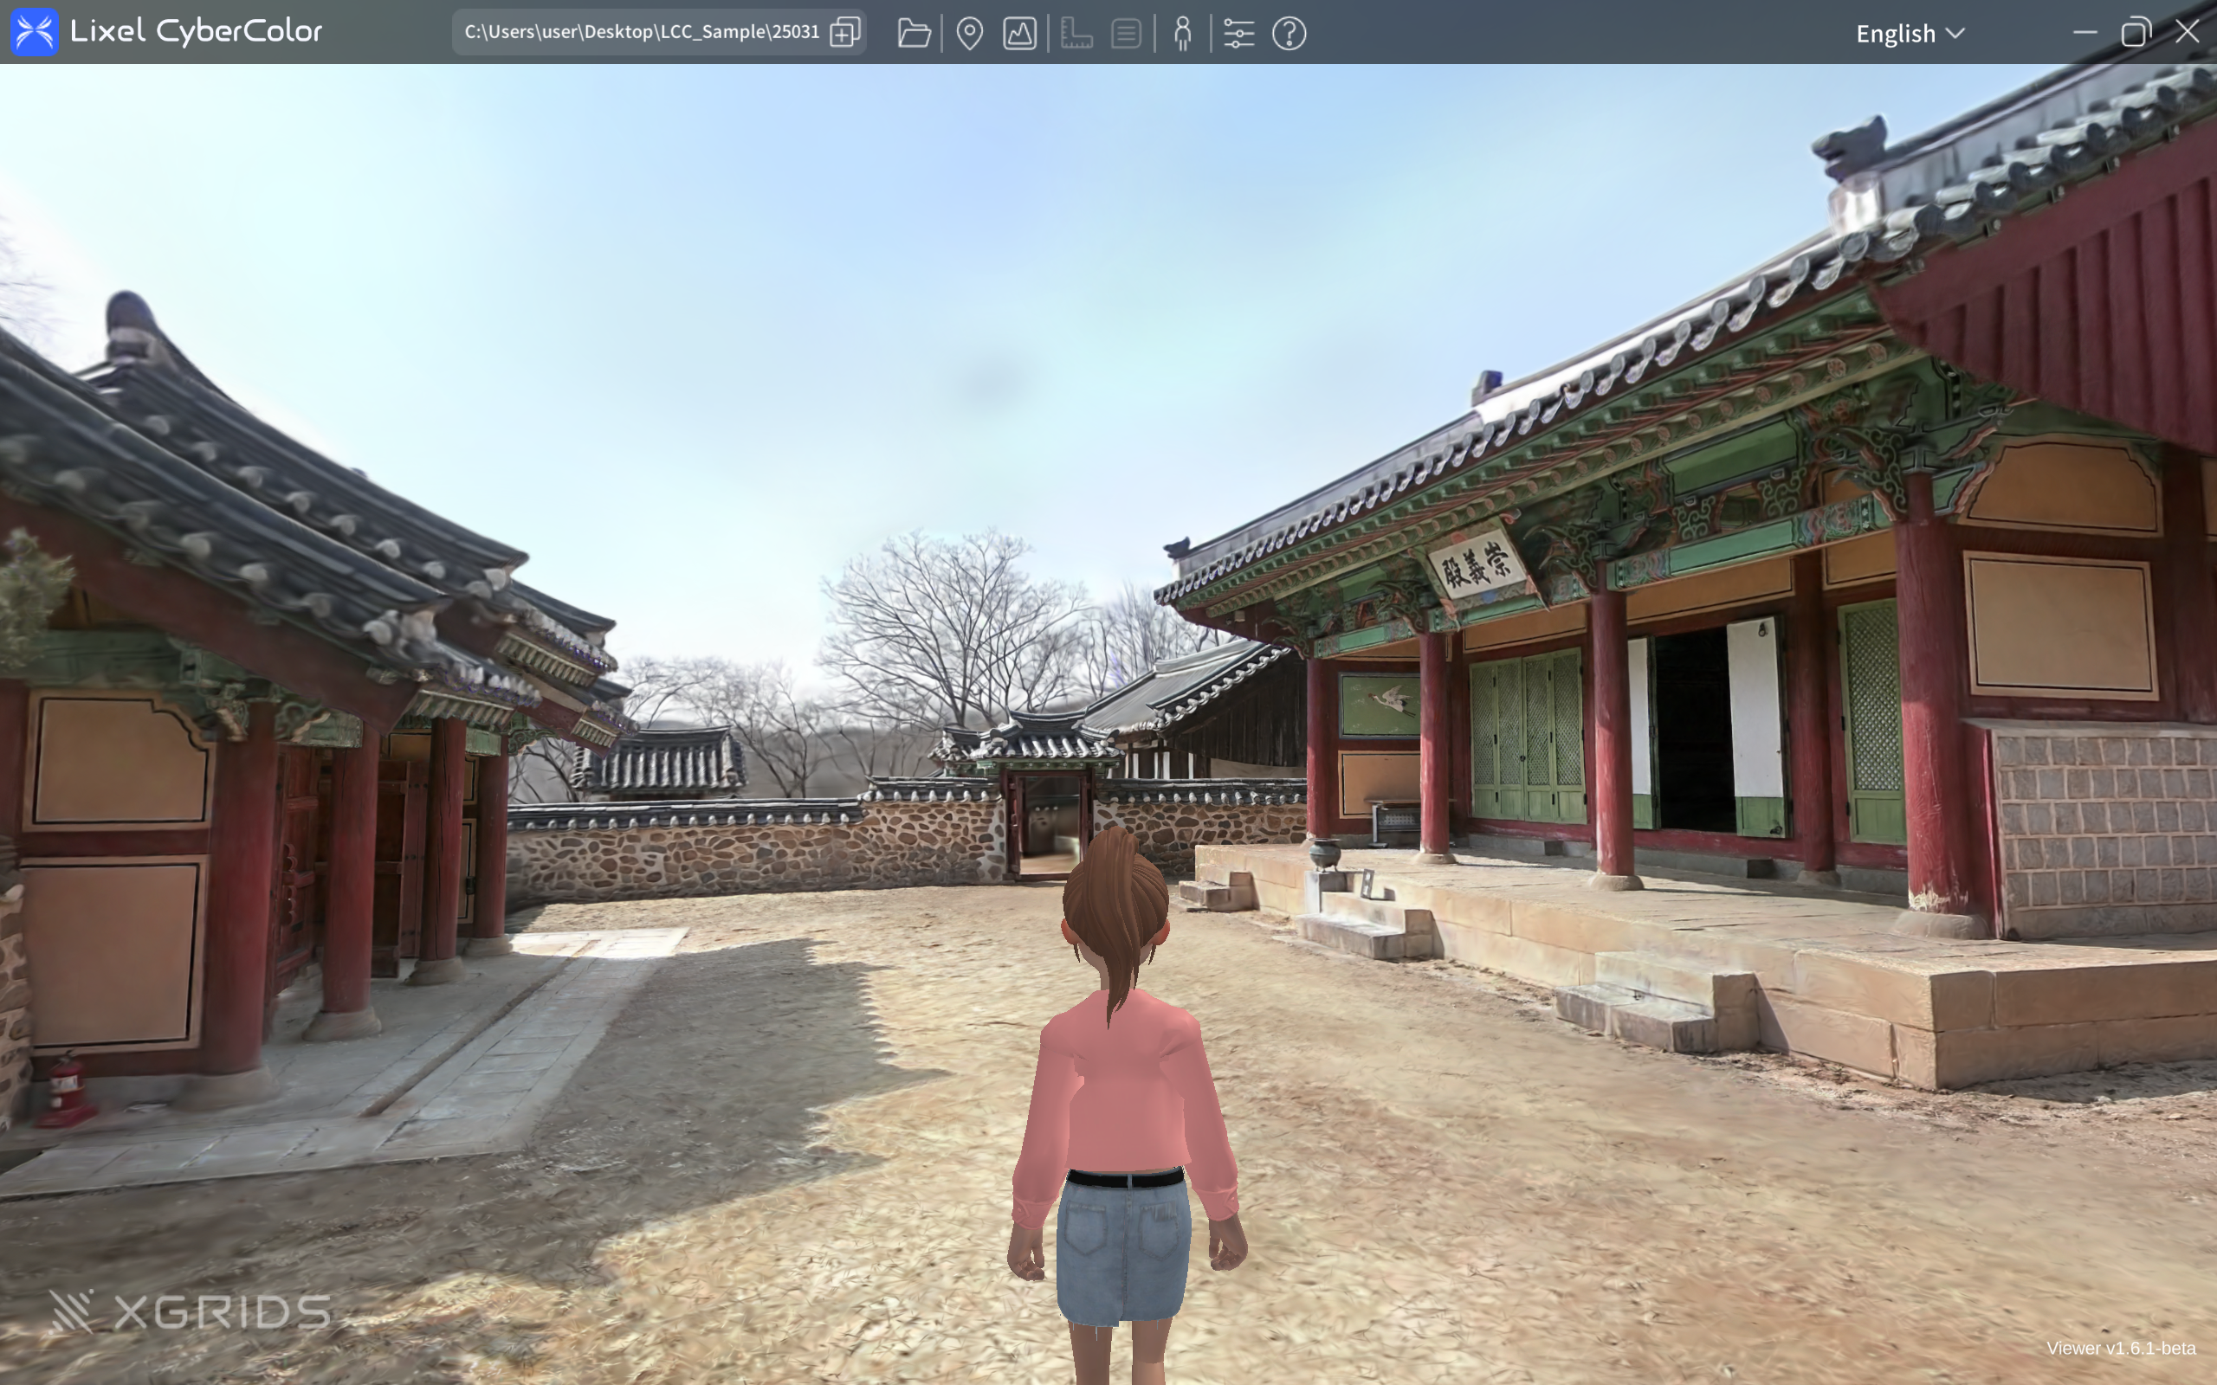This screenshot has width=2217, height=1385.
Task: Expand the English language dropdown
Action: pyautogui.click(x=1910, y=33)
